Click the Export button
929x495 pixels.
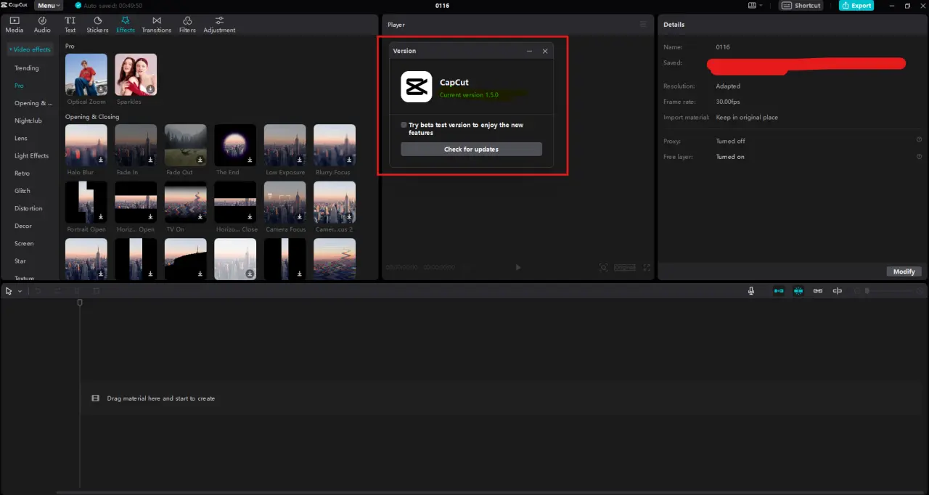(856, 5)
